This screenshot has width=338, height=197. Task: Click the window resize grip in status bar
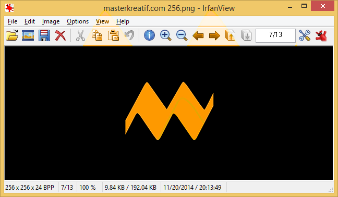[x=331, y=190]
